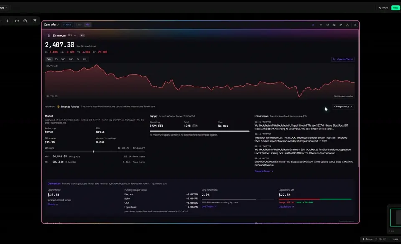401x244 pixels.
Task: Select the 1Y chart range tab
Action: click(x=78, y=60)
